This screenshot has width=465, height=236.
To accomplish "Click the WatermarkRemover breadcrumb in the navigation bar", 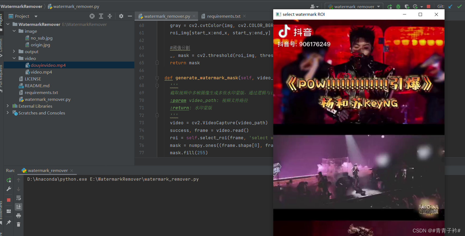I will [22, 7].
